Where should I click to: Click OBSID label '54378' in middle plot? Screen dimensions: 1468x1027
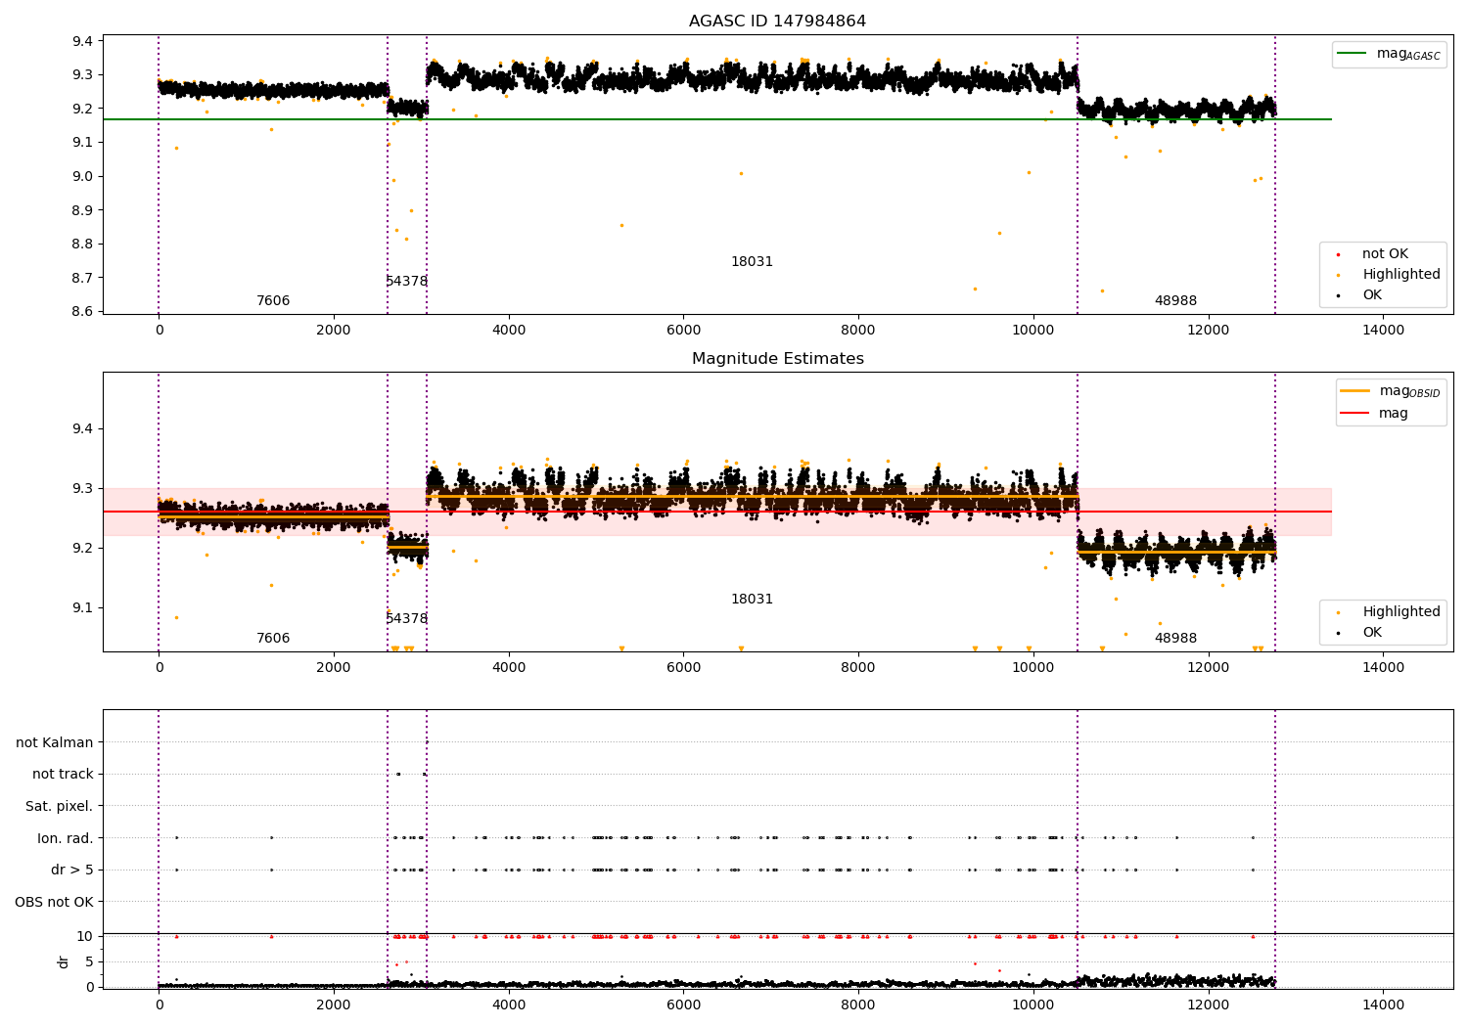(406, 619)
